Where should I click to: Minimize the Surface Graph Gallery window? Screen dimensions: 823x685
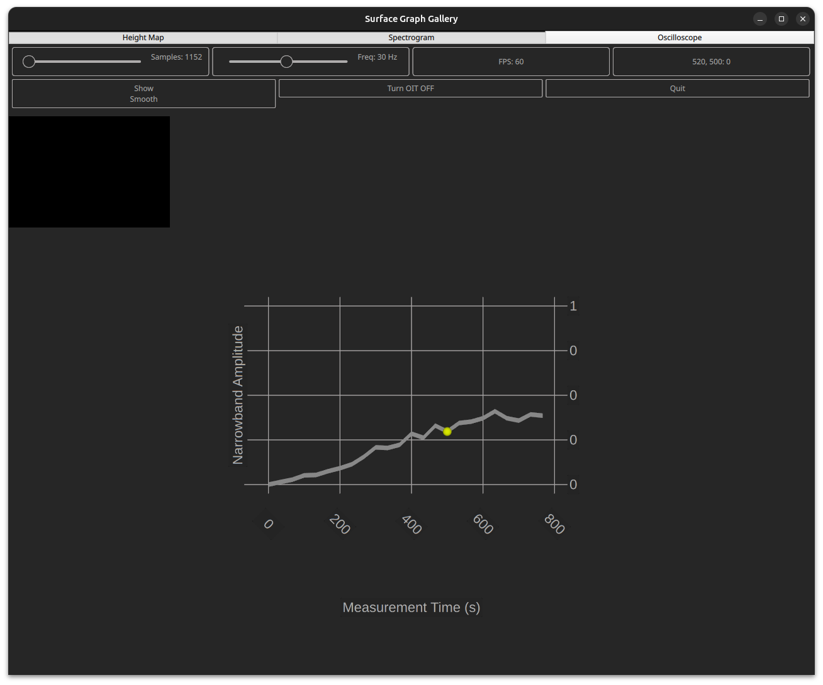coord(760,19)
